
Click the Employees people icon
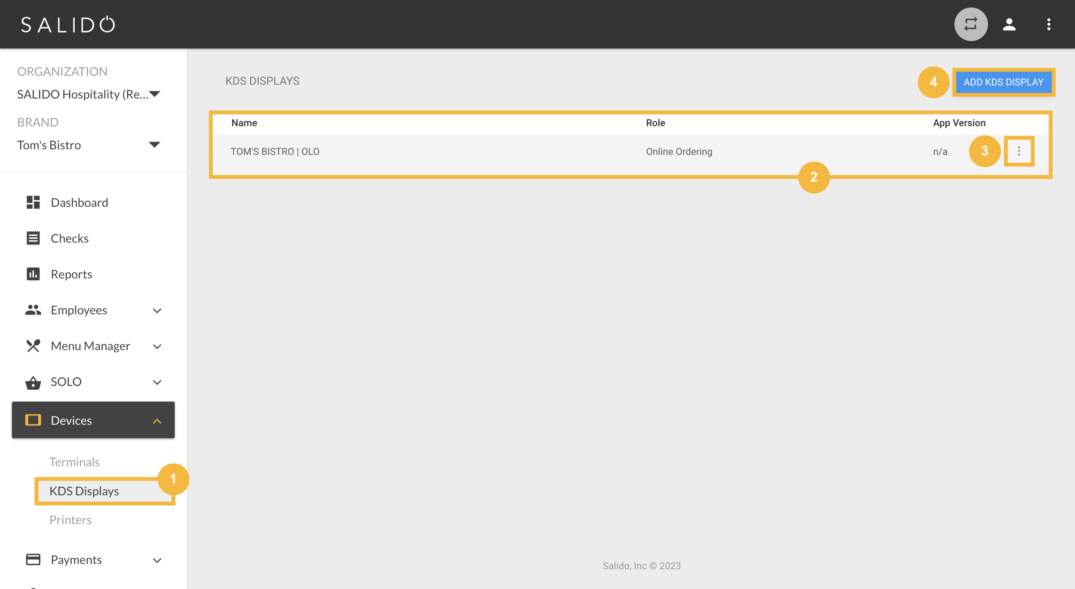tap(33, 310)
